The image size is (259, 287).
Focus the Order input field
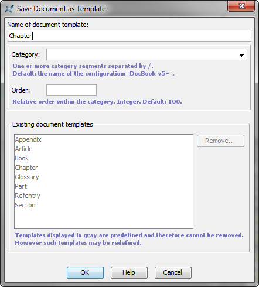[x=71, y=90]
